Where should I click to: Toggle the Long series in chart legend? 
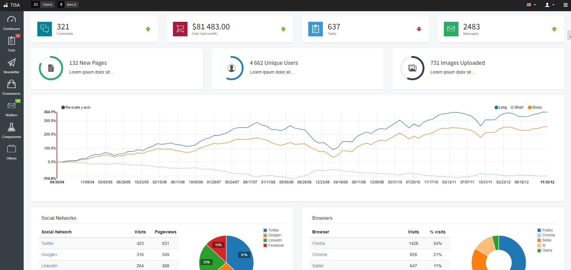point(501,107)
